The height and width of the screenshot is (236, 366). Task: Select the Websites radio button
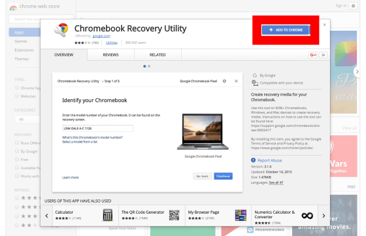[x=17, y=95]
